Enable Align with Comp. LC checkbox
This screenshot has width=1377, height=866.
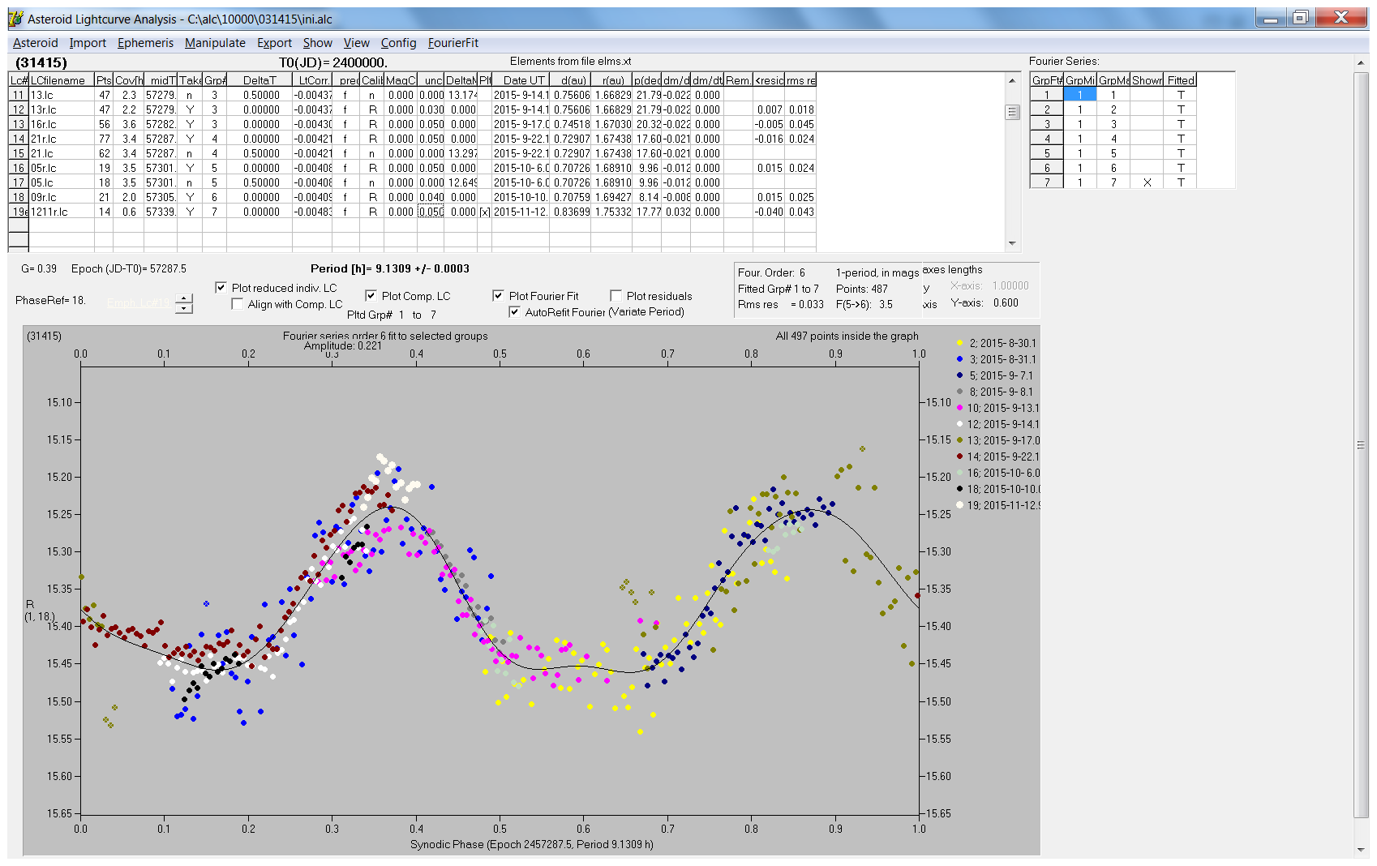[237, 304]
